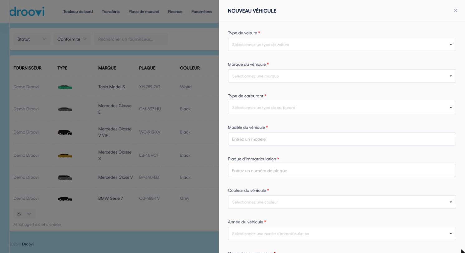Open the Marque du véhicule dropdown

[x=342, y=76]
